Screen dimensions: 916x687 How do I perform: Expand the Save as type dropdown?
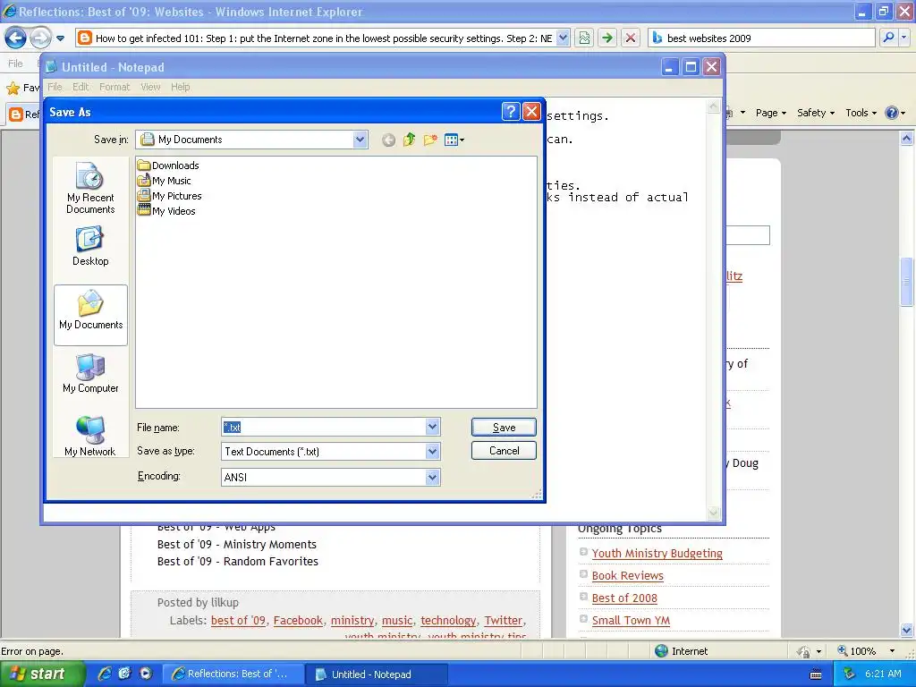[x=432, y=451]
